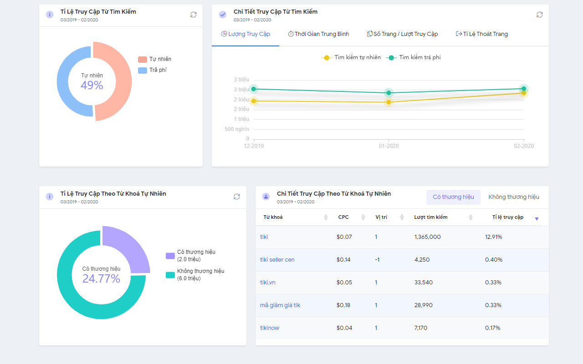Click info icon of Tỉ Lệ Truy Cập Từ Tìm Kiếm
The height and width of the screenshot is (364, 583).
(x=50, y=15)
